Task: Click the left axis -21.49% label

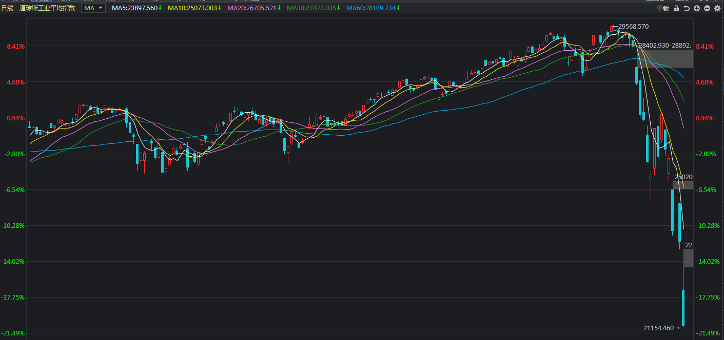Action: coord(13,333)
